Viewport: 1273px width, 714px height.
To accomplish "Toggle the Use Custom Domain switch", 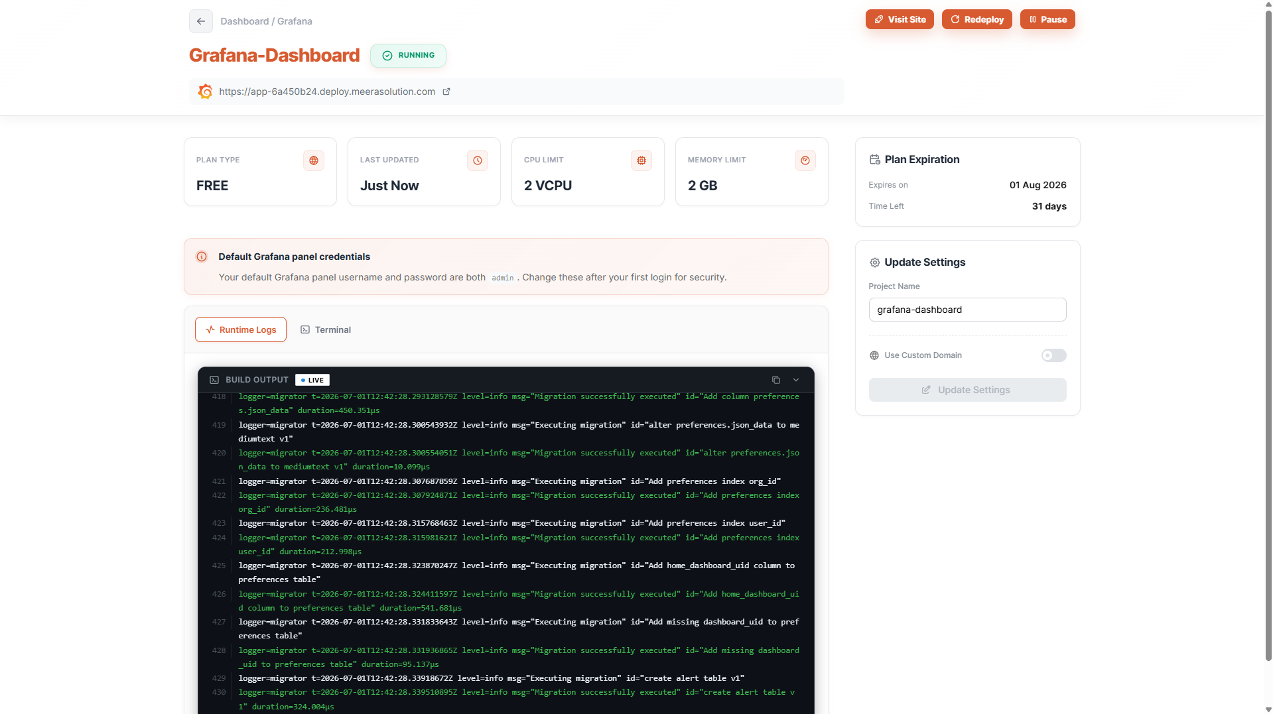I will (x=1053, y=355).
